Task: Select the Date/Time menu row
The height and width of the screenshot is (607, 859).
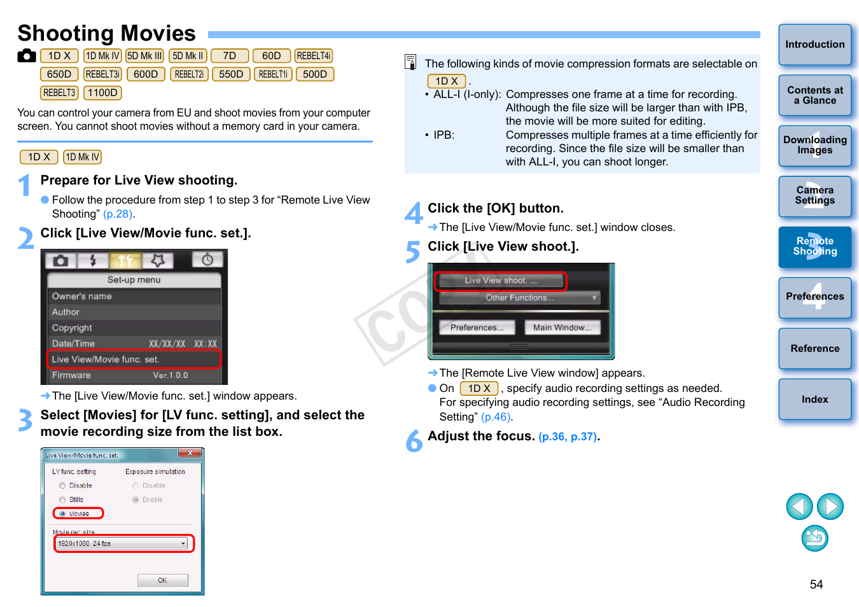Action: (134, 344)
